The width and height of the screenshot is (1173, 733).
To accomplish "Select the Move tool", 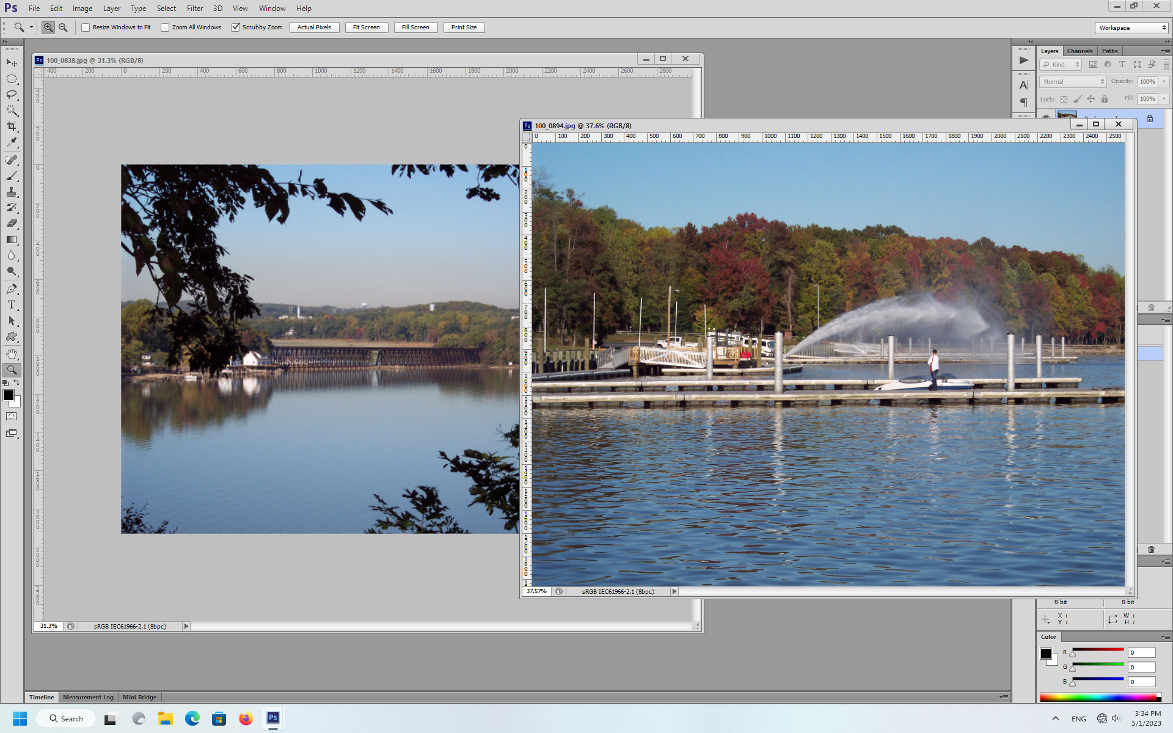I will [x=12, y=63].
